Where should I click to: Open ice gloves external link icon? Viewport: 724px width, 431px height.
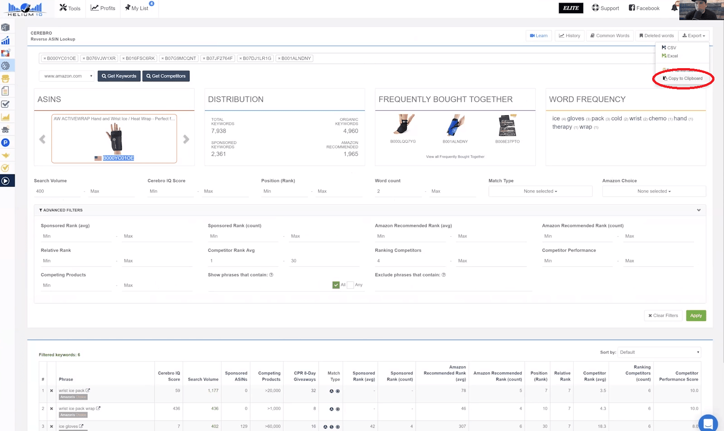pyautogui.click(x=81, y=426)
